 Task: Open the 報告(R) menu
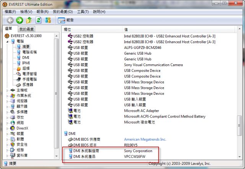click(42, 12)
